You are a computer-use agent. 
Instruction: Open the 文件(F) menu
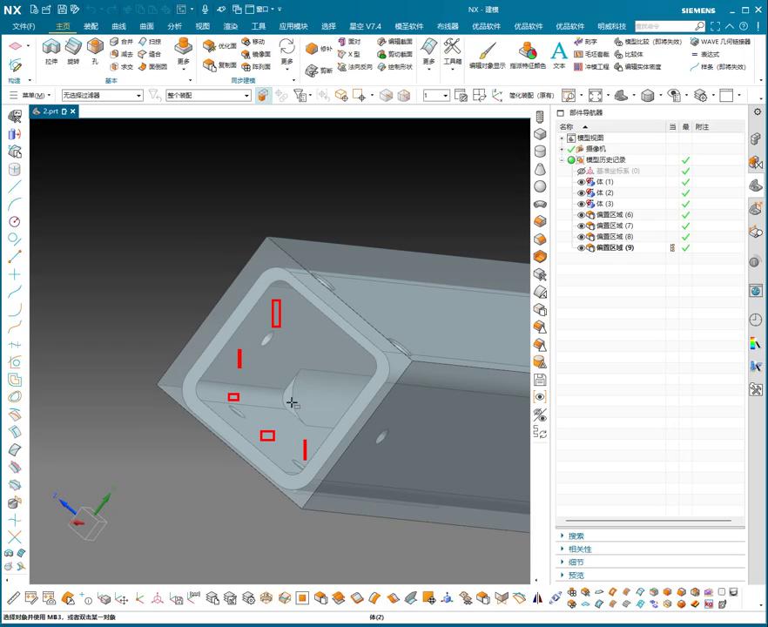(x=24, y=26)
